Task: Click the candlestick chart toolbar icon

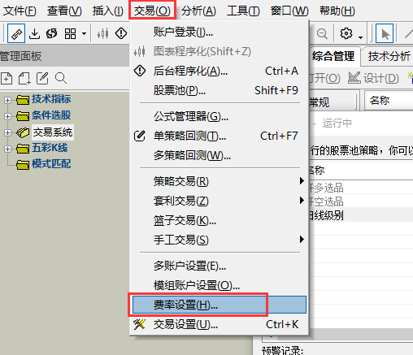Action: 103,33
